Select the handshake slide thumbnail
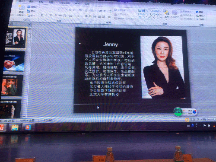 (14, 61)
